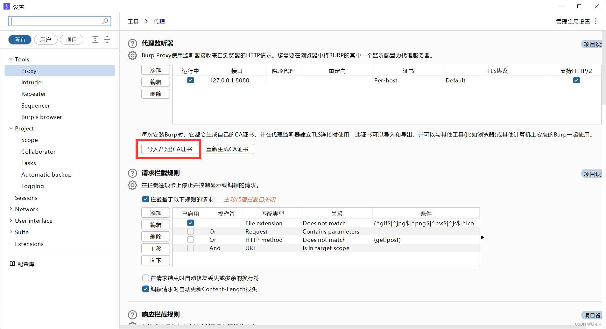Select Sessions in the settings tree

pos(26,198)
